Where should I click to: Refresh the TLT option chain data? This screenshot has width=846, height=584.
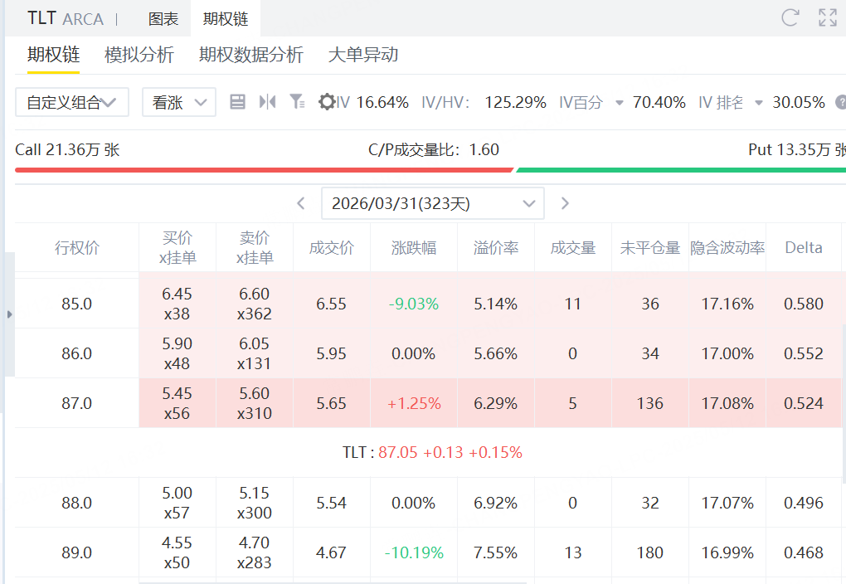pyautogui.click(x=790, y=17)
